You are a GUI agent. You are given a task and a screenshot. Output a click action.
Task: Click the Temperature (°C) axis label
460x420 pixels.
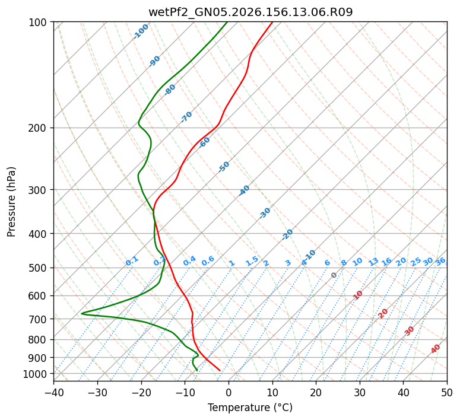[x=250, y=408]
